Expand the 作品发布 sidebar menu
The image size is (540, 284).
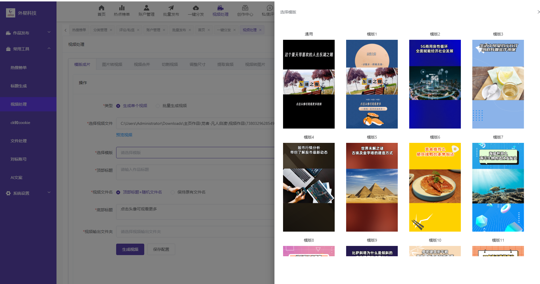[x=28, y=33]
